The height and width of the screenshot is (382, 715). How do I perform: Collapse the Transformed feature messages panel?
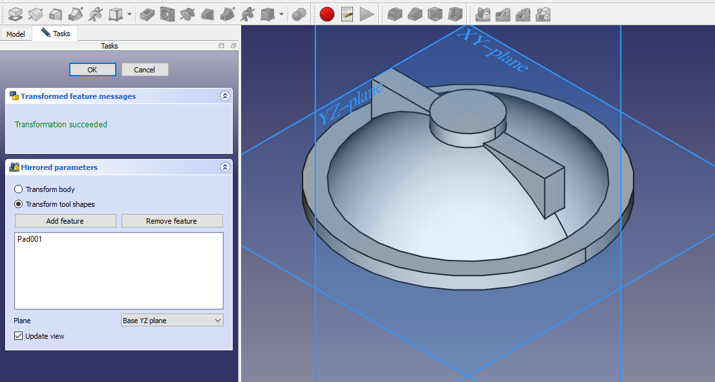tap(225, 96)
